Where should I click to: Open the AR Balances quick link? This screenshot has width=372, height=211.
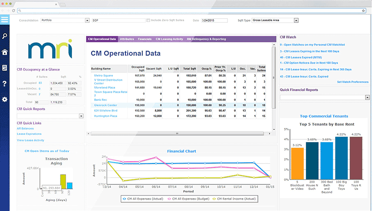point(25,128)
